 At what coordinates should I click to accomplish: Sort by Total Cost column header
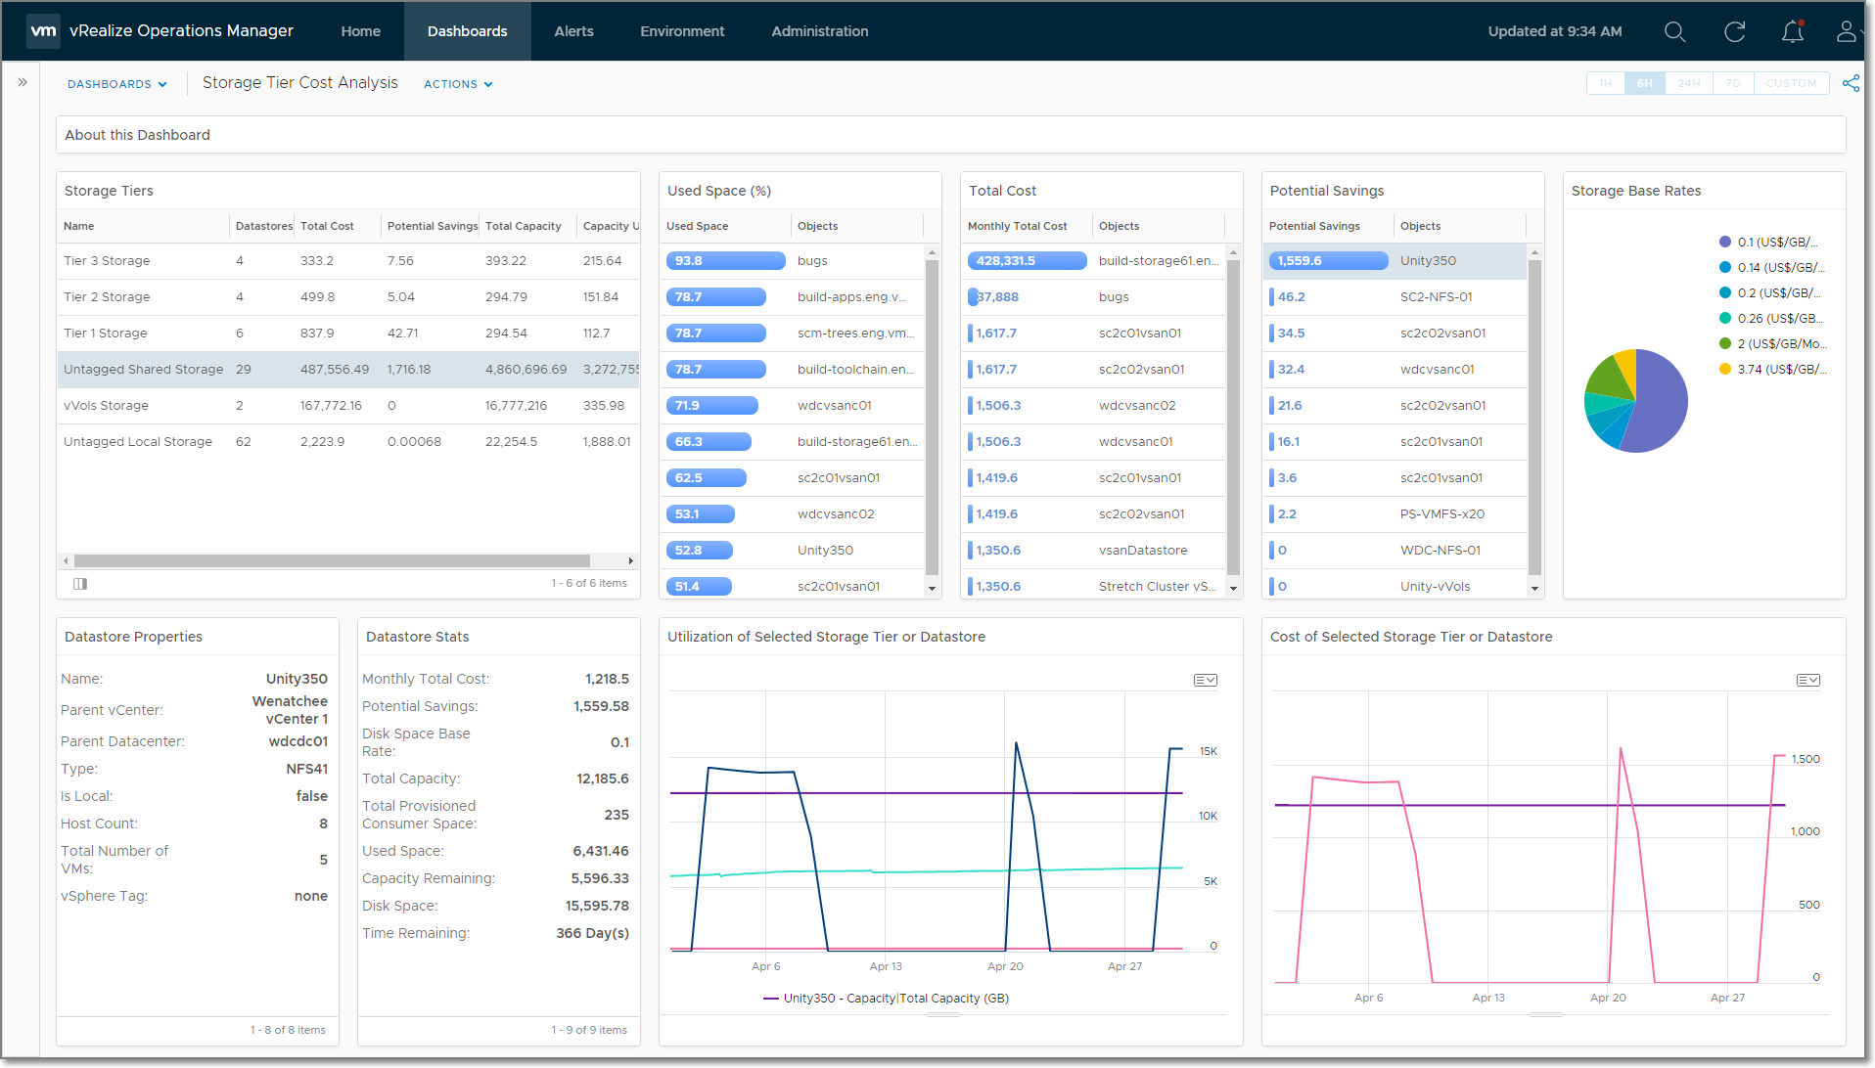[337, 226]
